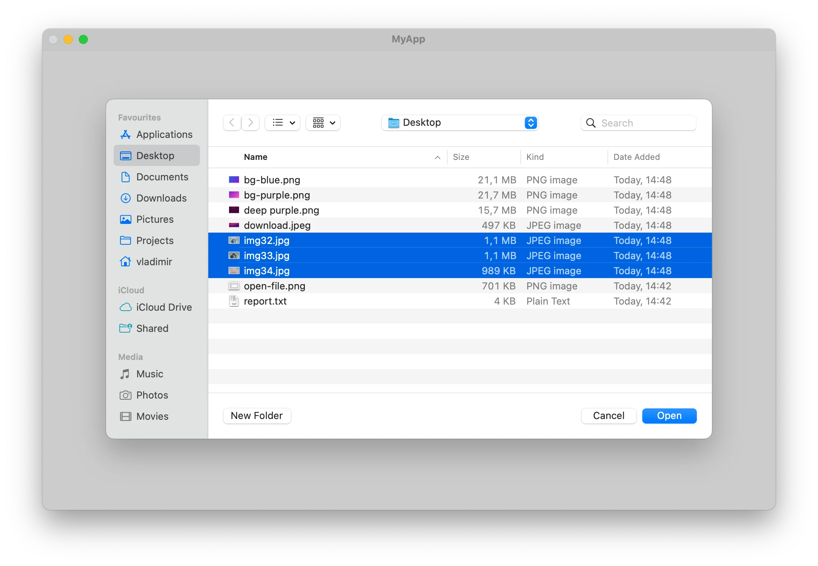The height and width of the screenshot is (566, 818).
Task: Open the grouping options dropdown
Action: 323,122
